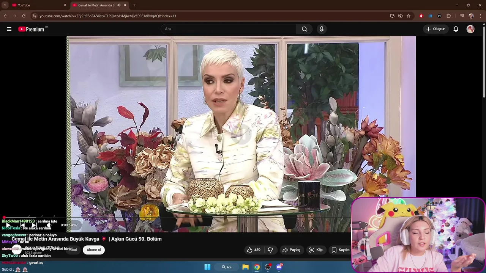Join channel with Katıl button
The image size is (486, 273).
[x=73, y=250]
